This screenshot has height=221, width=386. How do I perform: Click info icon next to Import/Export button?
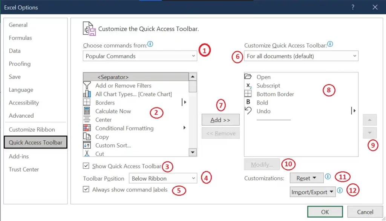tap(340, 190)
